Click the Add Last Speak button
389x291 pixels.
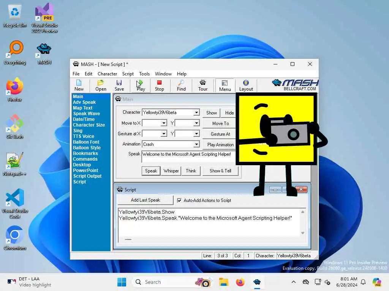(x=145, y=200)
